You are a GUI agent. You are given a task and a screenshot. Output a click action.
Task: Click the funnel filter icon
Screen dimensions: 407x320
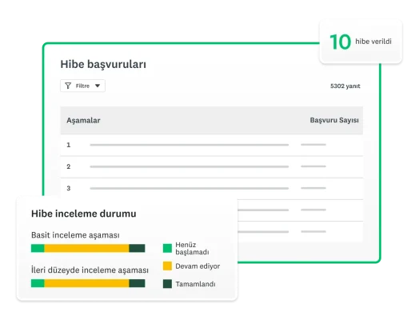[x=68, y=86]
